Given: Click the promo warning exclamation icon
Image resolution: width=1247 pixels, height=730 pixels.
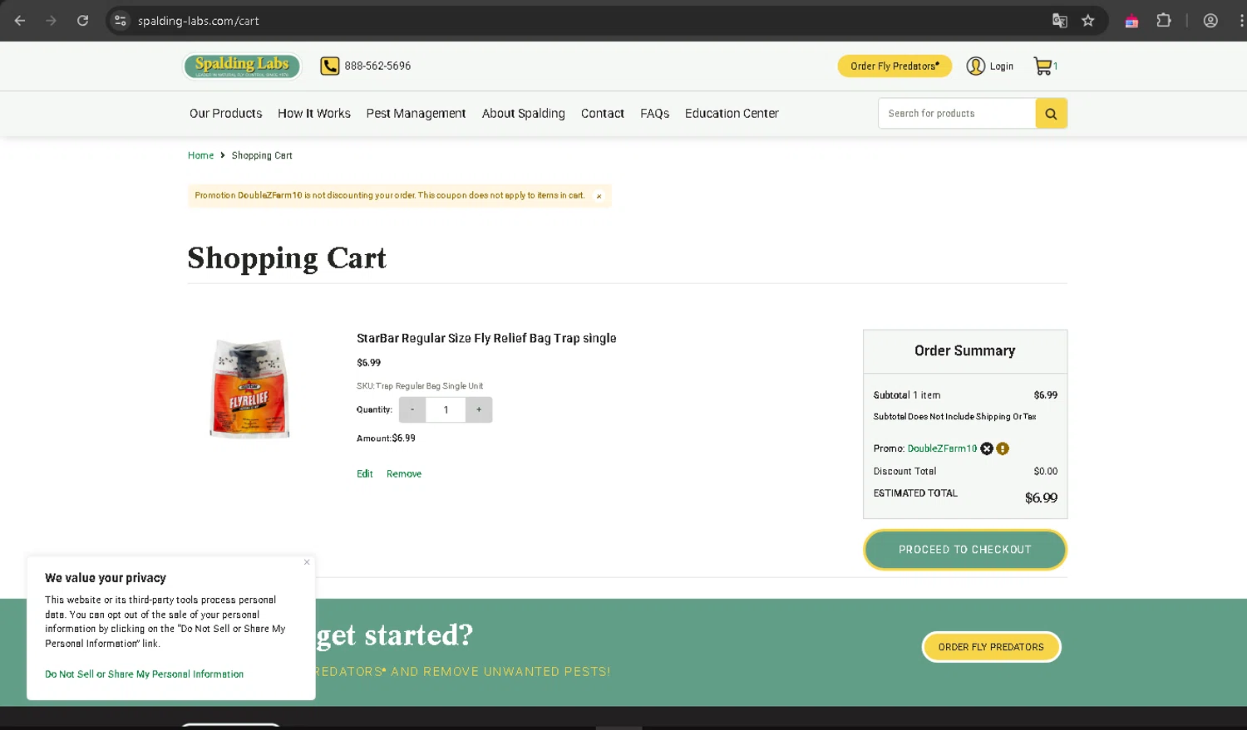Looking at the screenshot, I should coord(1003,448).
